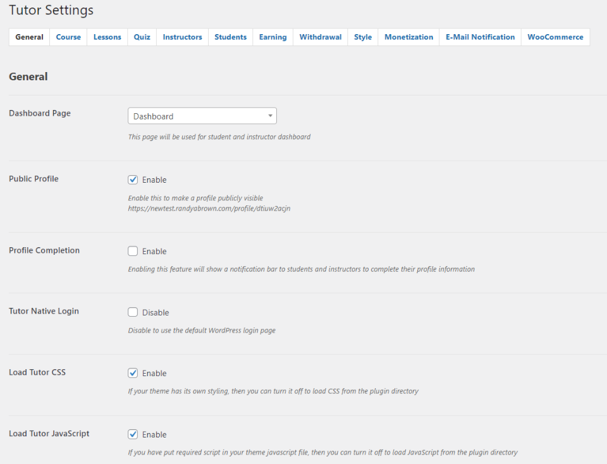Toggle the Public Profile Enable checkbox

133,180
